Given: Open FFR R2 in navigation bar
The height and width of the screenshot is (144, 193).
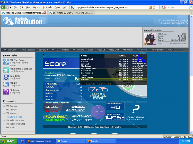Looking at the screenshot, I should click(55, 50).
